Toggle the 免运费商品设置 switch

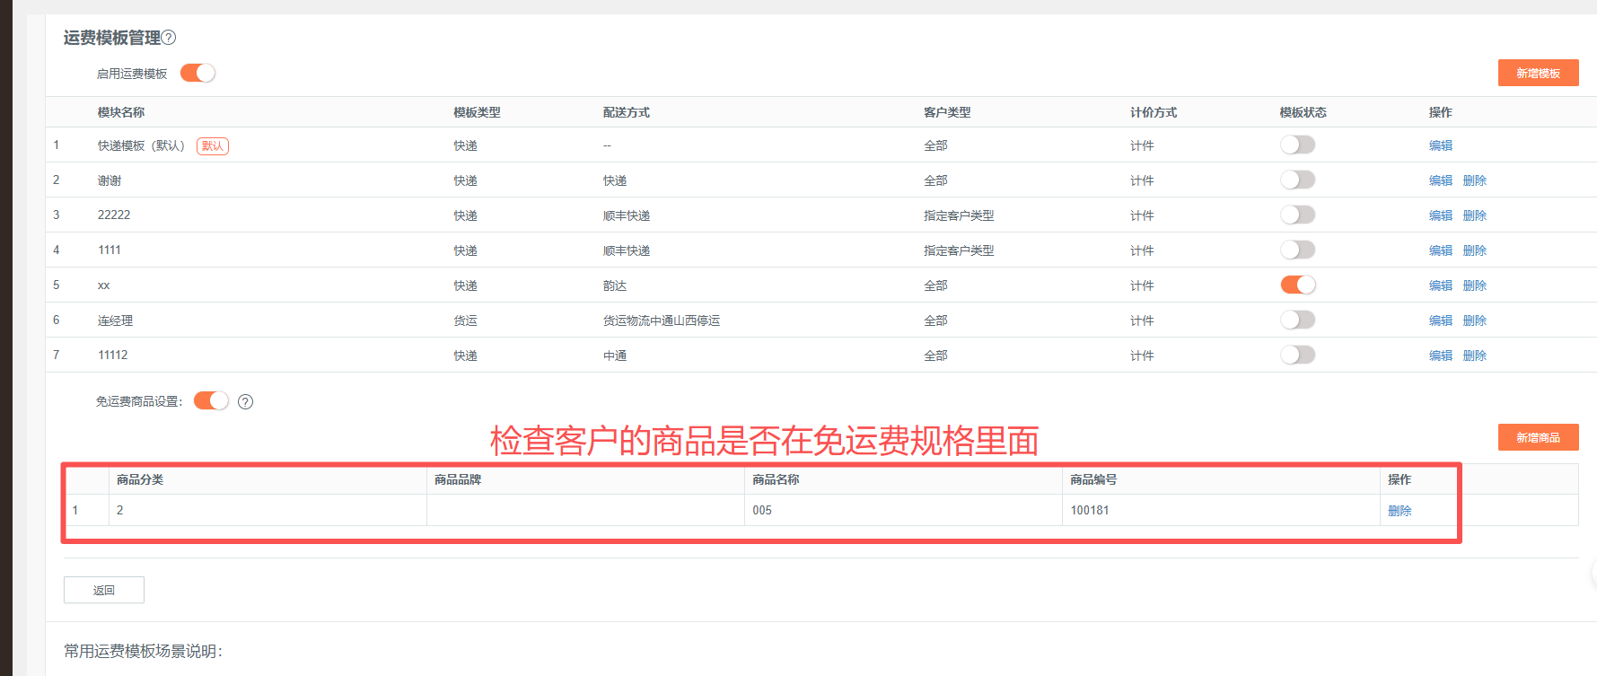[211, 400]
